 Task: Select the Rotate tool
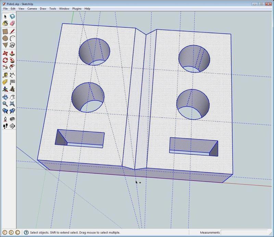tap(5, 60)
